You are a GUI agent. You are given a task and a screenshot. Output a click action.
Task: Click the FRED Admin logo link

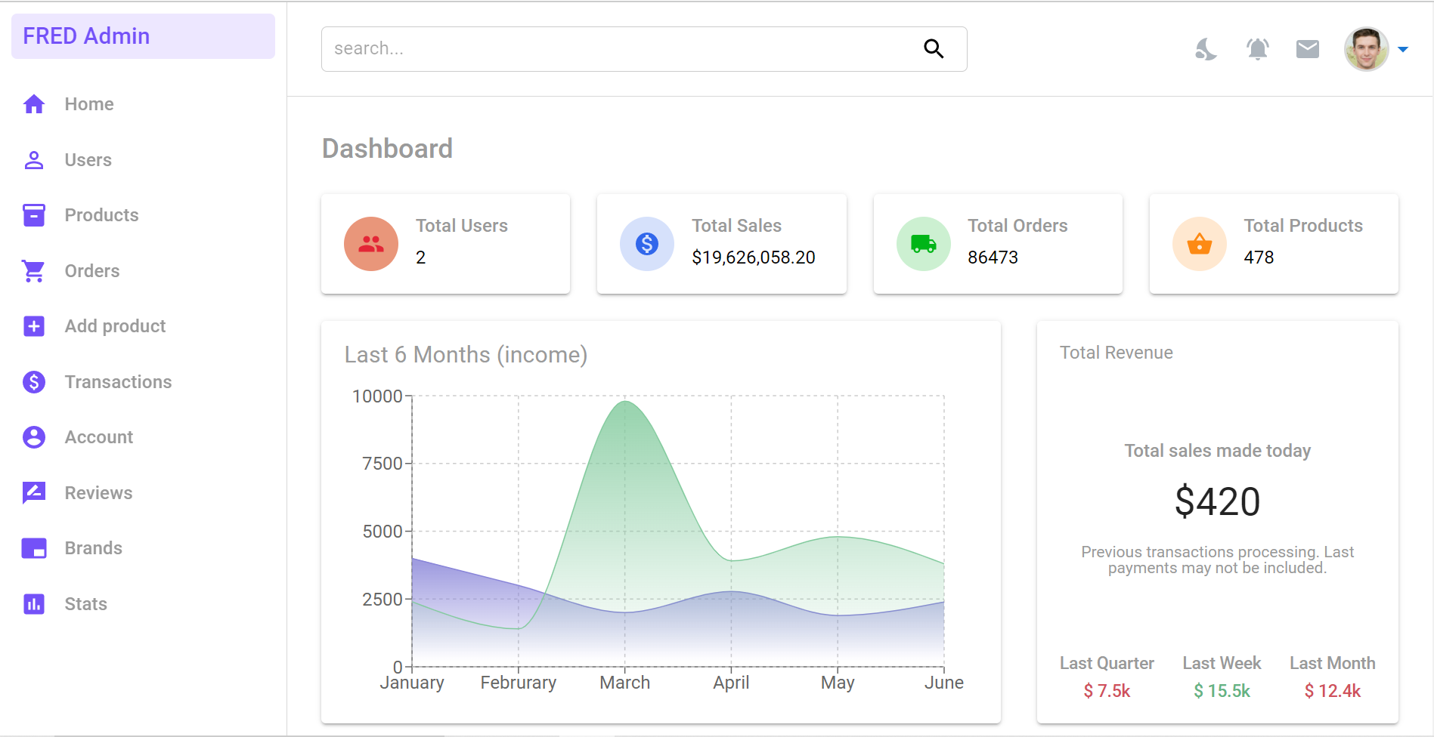(x=86, y=36)
